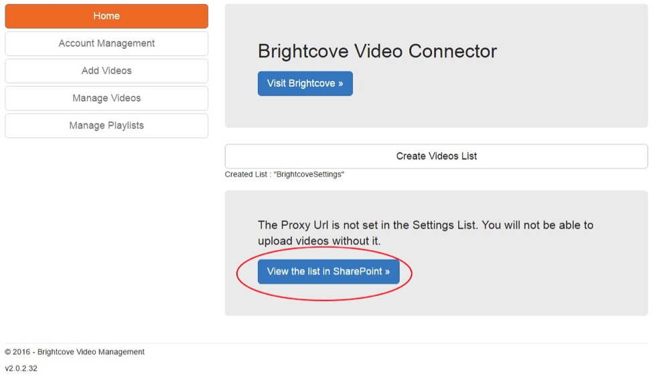Click the v2.0.2.32 version number

pos(21,368)
